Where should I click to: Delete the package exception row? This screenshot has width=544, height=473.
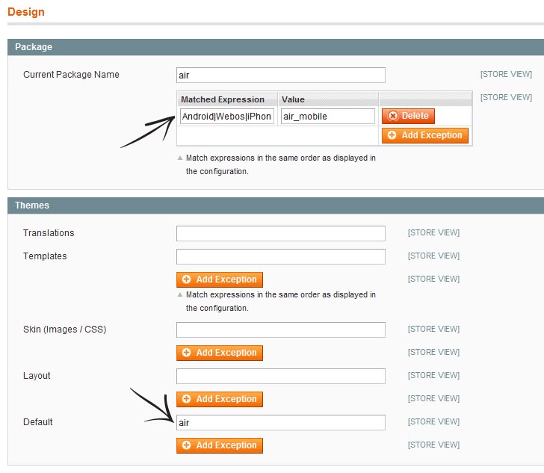click(408, 116)
